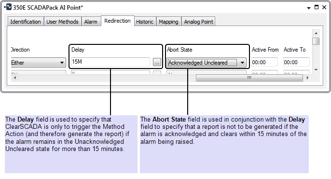The image size is (331, 179).
Task: Open the Direction dropdown set to Either
Action: (38, 63)
